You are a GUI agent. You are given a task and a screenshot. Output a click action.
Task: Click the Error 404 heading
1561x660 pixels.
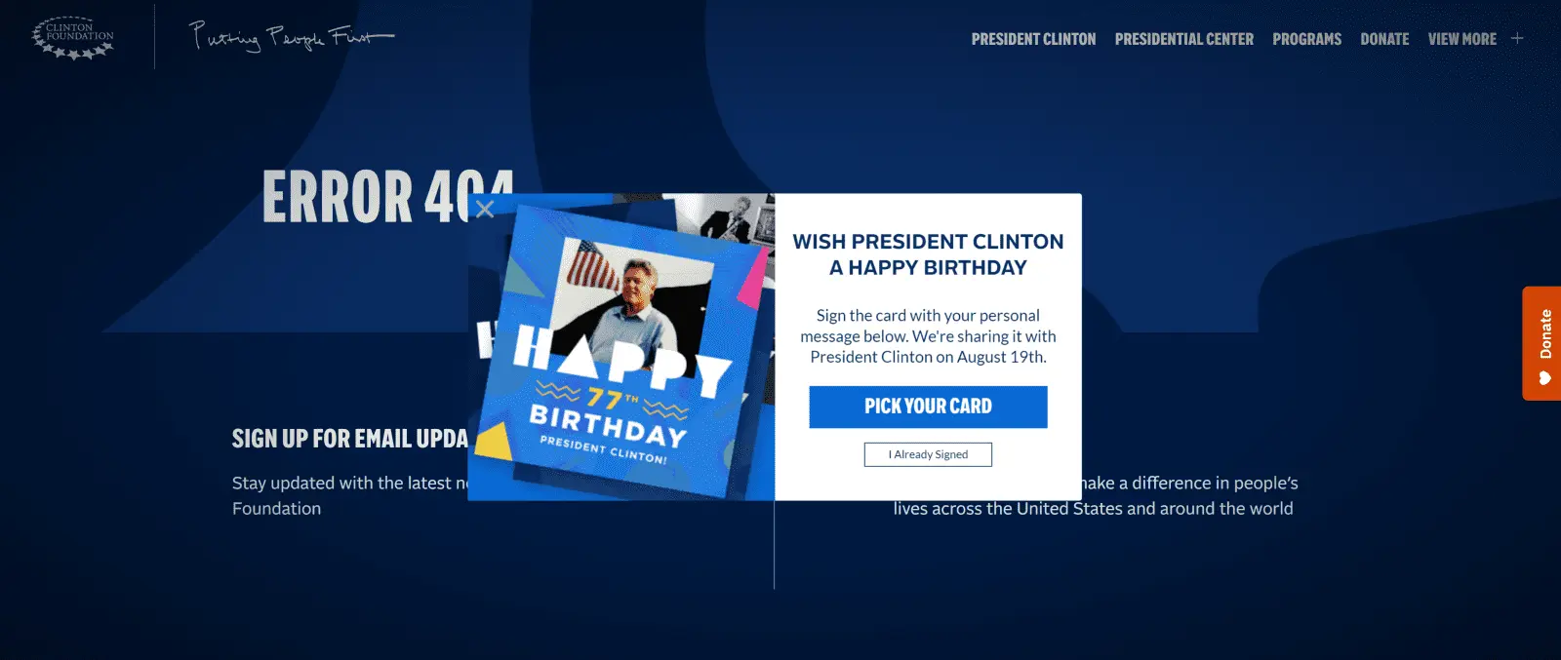[388, 196]
